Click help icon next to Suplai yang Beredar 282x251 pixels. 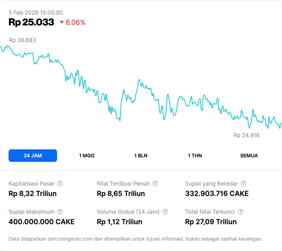(243, 184)
